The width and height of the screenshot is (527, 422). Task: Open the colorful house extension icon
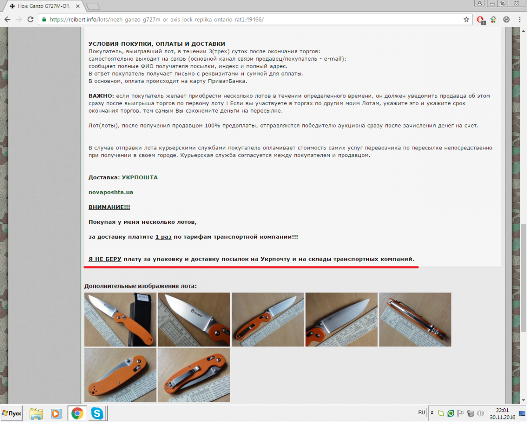coord(493,19)
